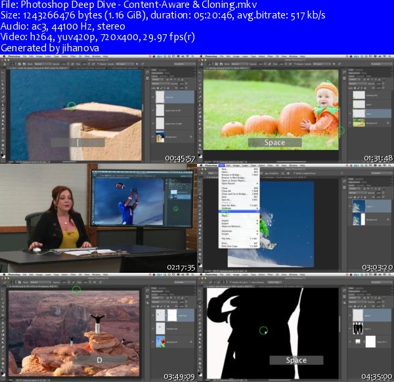The width and height of the screenshot is (394, 382).
Task: Select Type tool in 00:45:57 frame
Action: point(3,132)
